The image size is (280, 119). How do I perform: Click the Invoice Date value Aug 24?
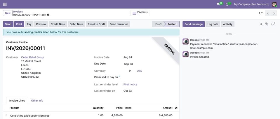pyautogui.click(x=128, y=57)
